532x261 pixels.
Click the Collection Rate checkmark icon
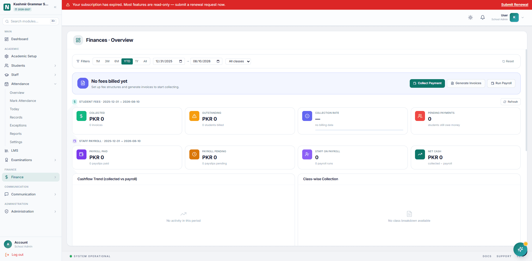(x=307, y=116)
